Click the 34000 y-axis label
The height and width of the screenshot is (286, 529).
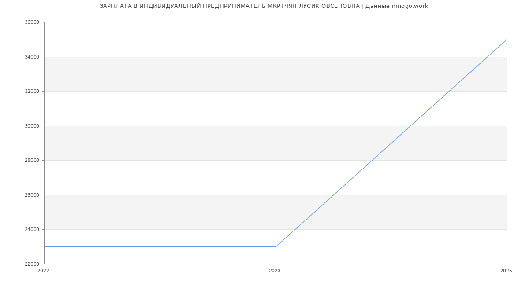click(x=32, y=57)
